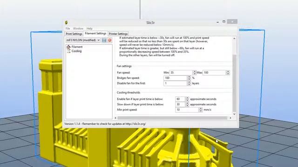Delete the current filament preset
The image size is (298, 167).
coord(110,40)
